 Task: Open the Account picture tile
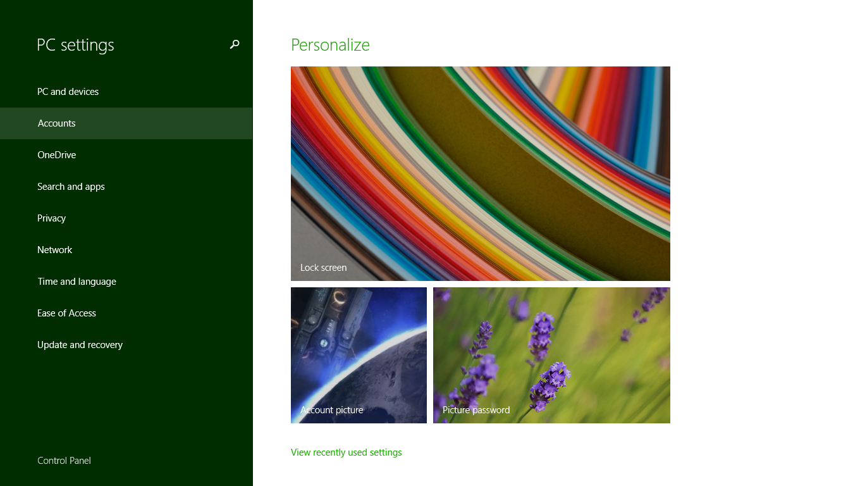click(359, 355)
